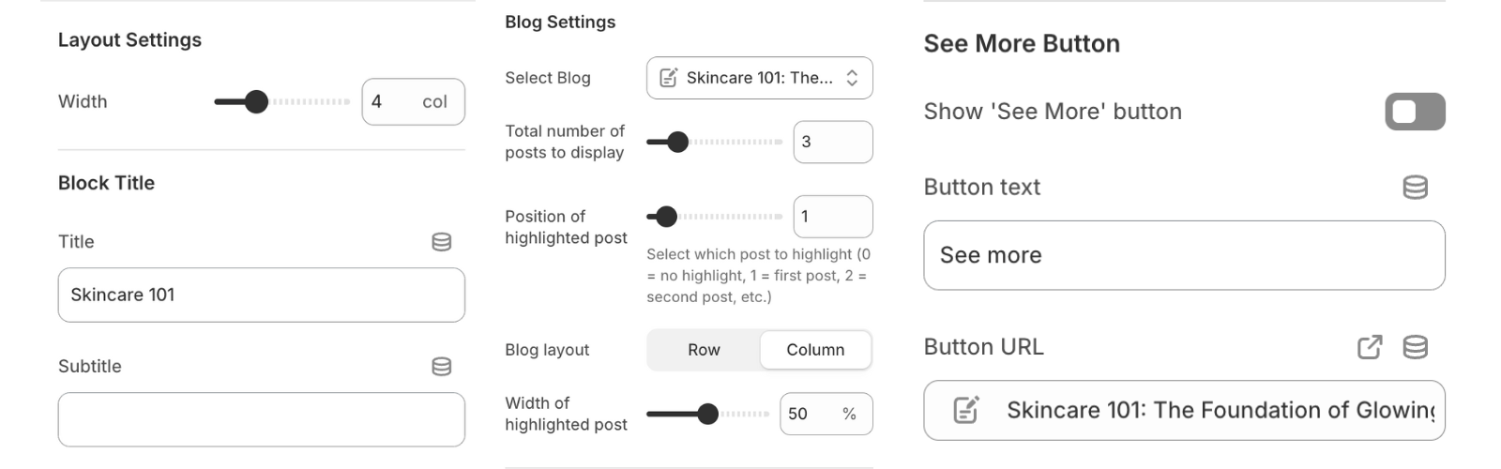The image size is (1501, 469).
Task: Click the Width of highlighted post slider
Action: pyautogui.click(x=707, y=414)
